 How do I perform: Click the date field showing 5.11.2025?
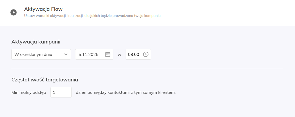(90, 55)
